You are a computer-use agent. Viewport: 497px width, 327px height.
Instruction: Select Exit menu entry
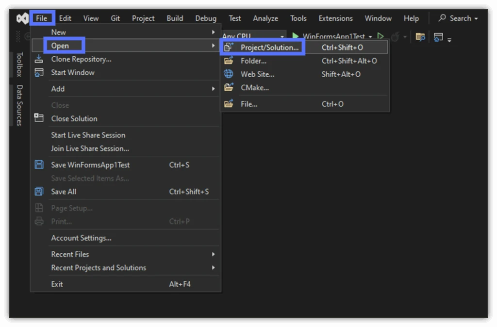pyautogui.click(x=126, y=284)
